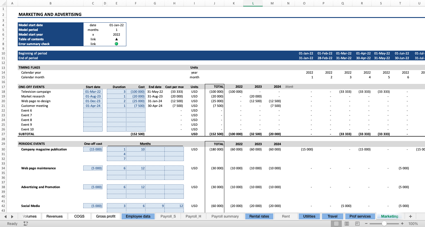Click the TIMING FLAGS heading
The image size is (425, 227).
click(29, 67)
